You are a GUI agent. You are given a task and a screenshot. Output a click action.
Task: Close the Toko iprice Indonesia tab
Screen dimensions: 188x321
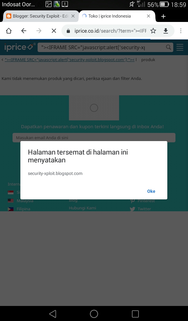[149, 16]
